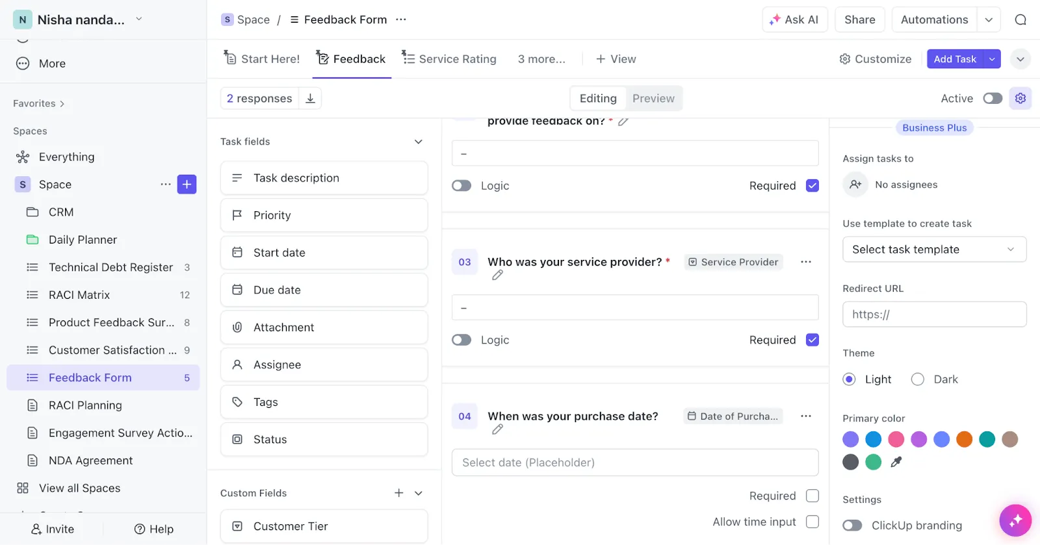Screen dimensions: 1040x545
Task: Open the Automations dropdown arrow
Action: 989,19
